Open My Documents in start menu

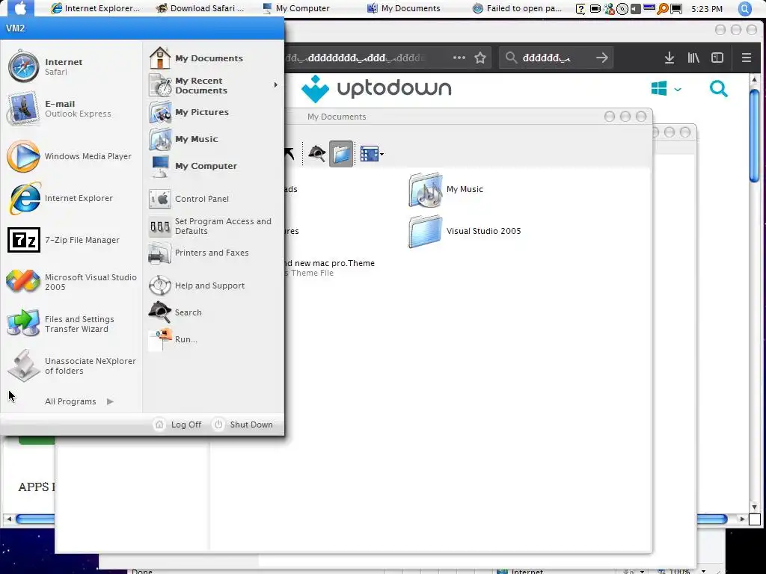point(213,58)
